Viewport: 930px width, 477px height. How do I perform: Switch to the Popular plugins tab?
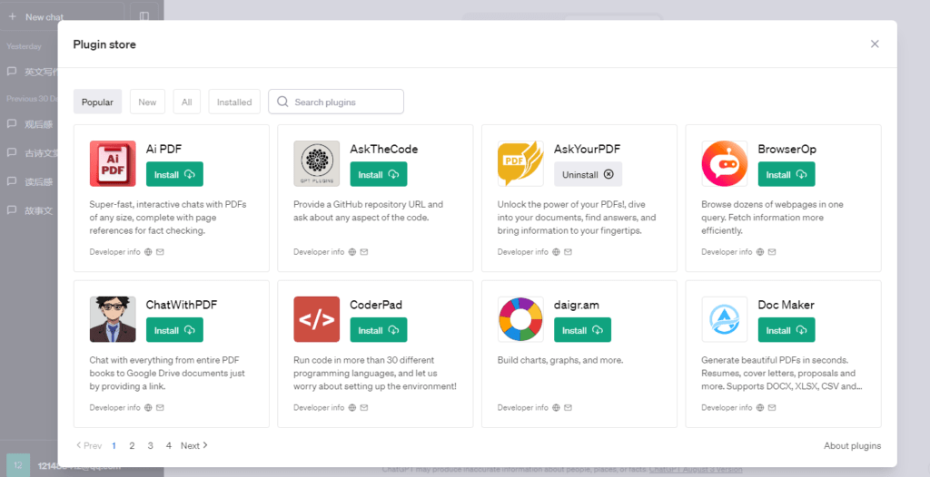(x=98, y=102)
